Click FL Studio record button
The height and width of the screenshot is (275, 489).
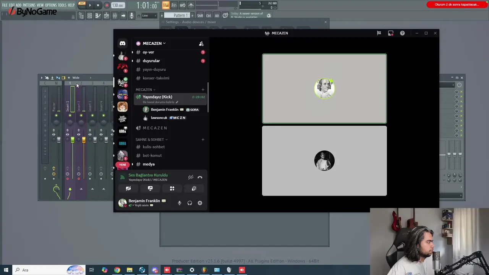tap(107, 5)
